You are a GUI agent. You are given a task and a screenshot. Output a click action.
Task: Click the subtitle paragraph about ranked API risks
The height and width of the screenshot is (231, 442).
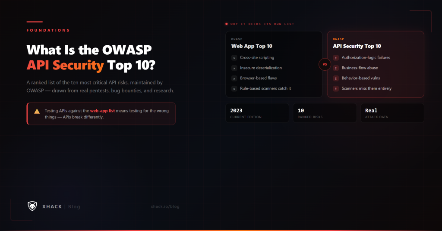(100, 87)
